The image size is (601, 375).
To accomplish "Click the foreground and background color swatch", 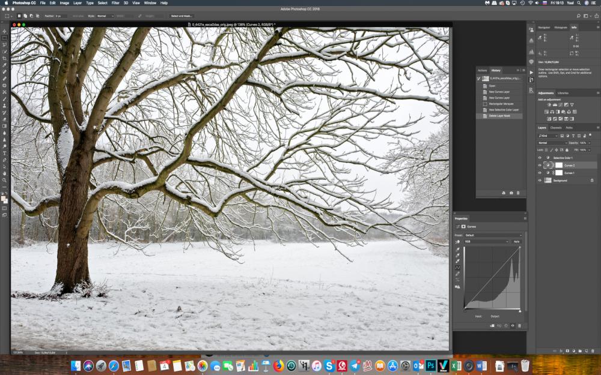I will tap(5, 199).
